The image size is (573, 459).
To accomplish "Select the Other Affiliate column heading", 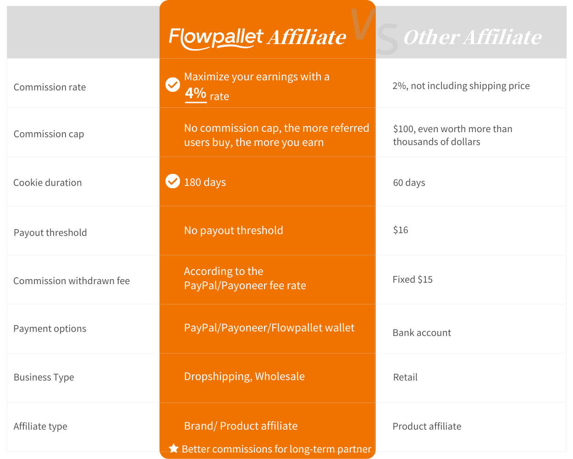I will click(472, 38).
